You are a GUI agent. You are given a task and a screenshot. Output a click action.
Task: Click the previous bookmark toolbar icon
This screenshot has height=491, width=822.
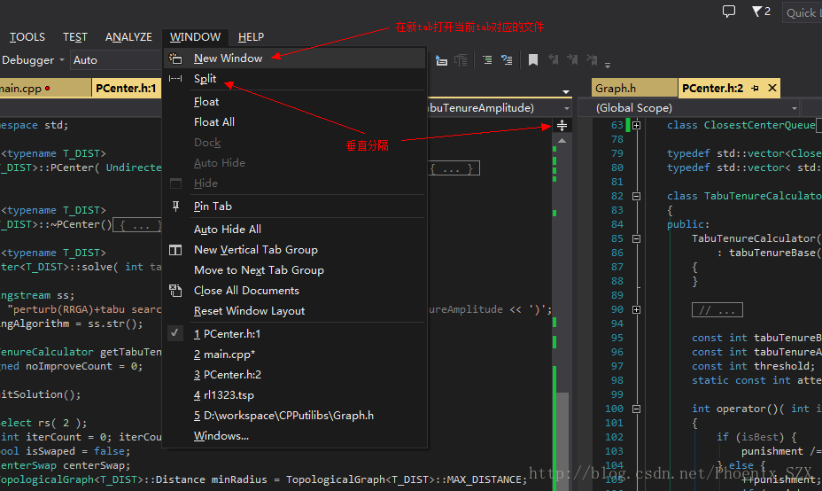click(x=553, y=59)
